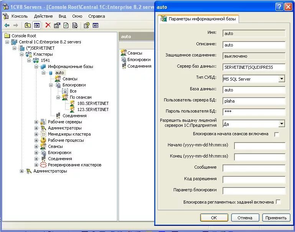Click the Сеансы icon under auto
Screen dimensions: 295x232
pos(58,79)
